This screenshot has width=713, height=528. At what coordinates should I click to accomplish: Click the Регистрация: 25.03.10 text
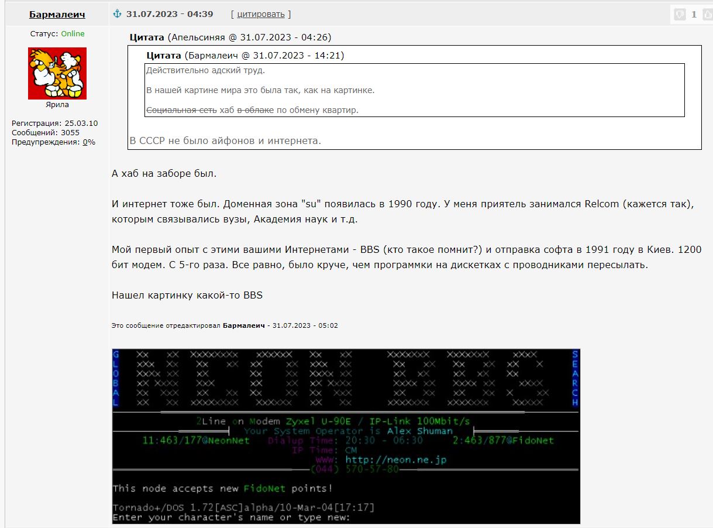55,124
